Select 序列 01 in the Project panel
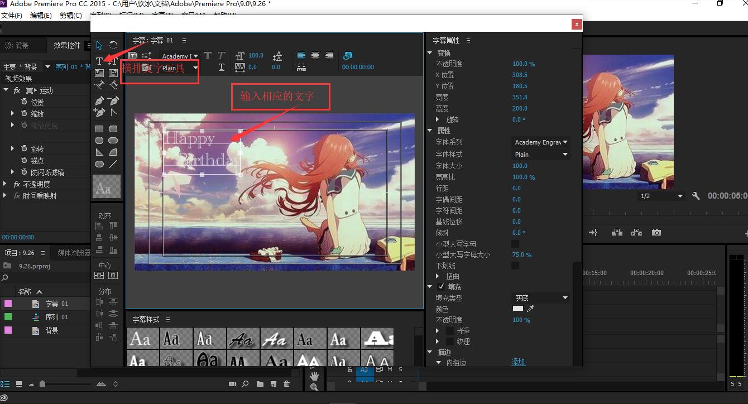748x404 pixels. tap(56, 317)
